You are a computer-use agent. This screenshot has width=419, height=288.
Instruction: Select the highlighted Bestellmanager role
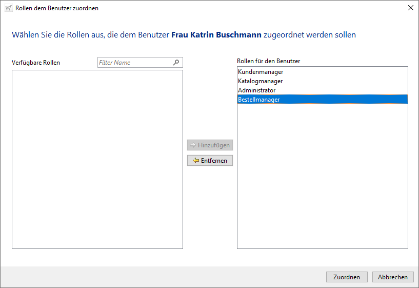(x=259, y=100)
